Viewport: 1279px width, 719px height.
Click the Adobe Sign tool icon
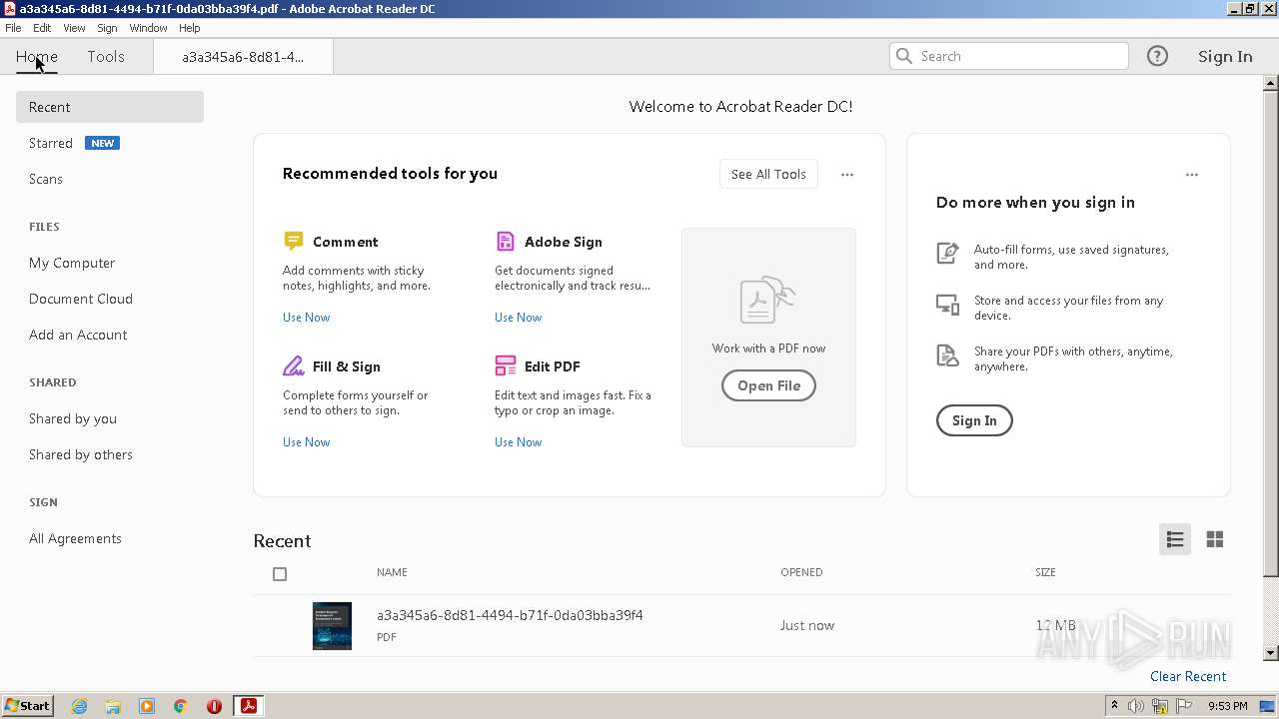tap(505, 241)
